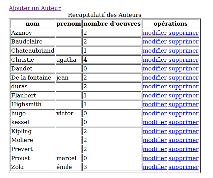
Task: Click supprimer next to duras
Action: [183, 87]
